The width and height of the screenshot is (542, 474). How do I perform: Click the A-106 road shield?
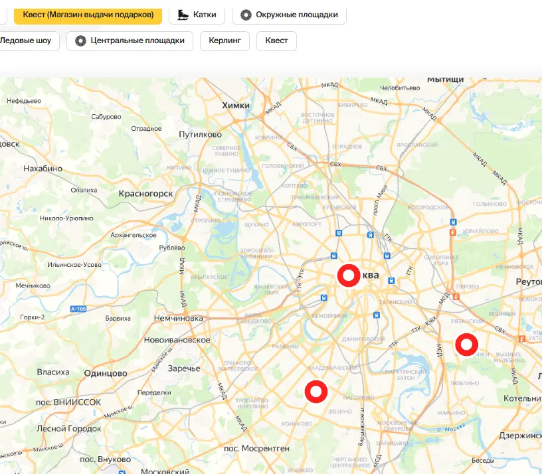click(78, 309)
